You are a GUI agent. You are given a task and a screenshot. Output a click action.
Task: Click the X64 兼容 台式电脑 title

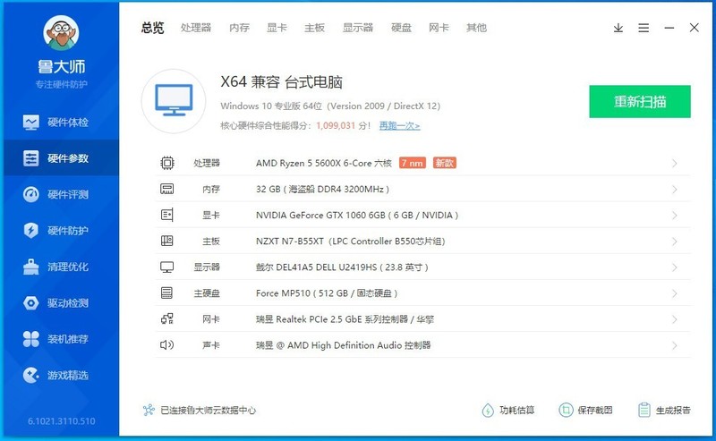coord(281,82)
